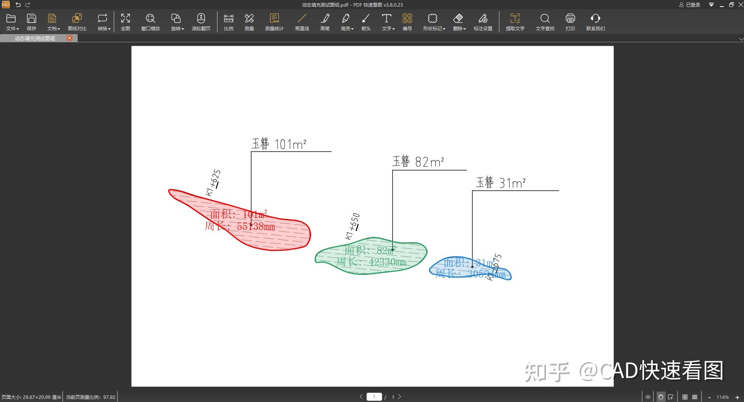Open the 文字查找 text search tool
Image resolution: width=744 pixels, height=402 pixels.
pyautogui.click(x=544, y=21)
